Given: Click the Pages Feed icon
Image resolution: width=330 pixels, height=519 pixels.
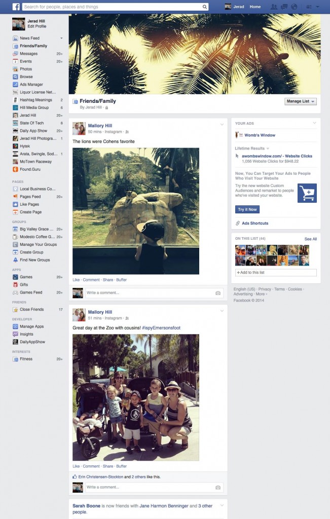Looking at the screenshot, I should (15, 197).
